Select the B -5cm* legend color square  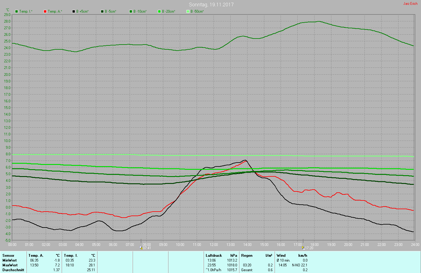102,11
